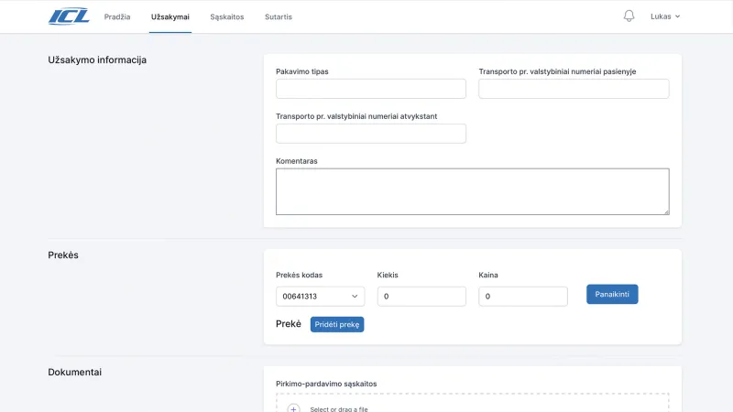Click the 'Prekė' label beside add button
The height and width of the screenshot is (412, 733).
click(289, 324)
